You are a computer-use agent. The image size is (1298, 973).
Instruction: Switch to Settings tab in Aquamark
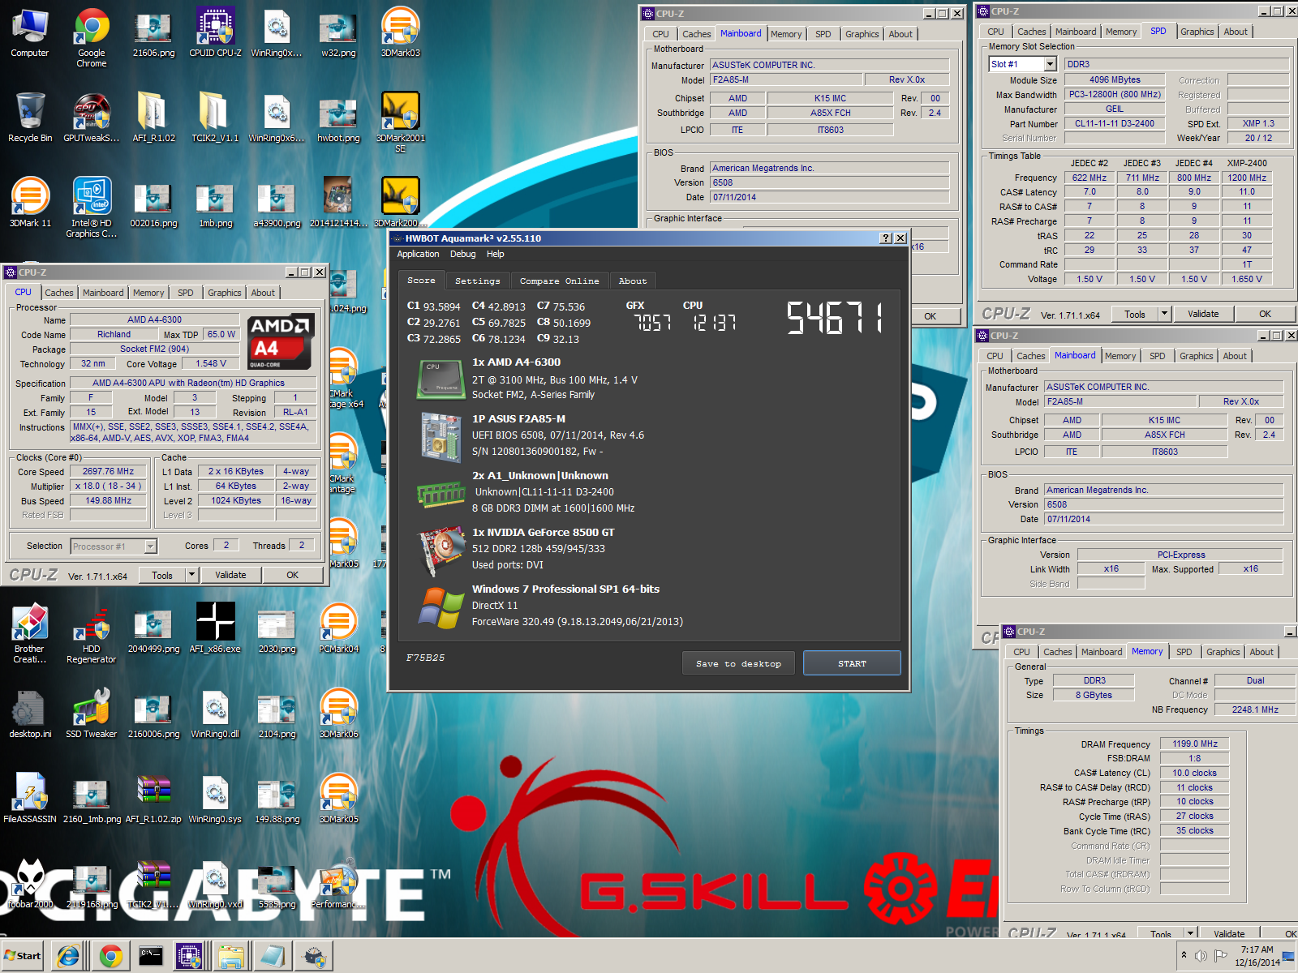click(x=477, y=281)
